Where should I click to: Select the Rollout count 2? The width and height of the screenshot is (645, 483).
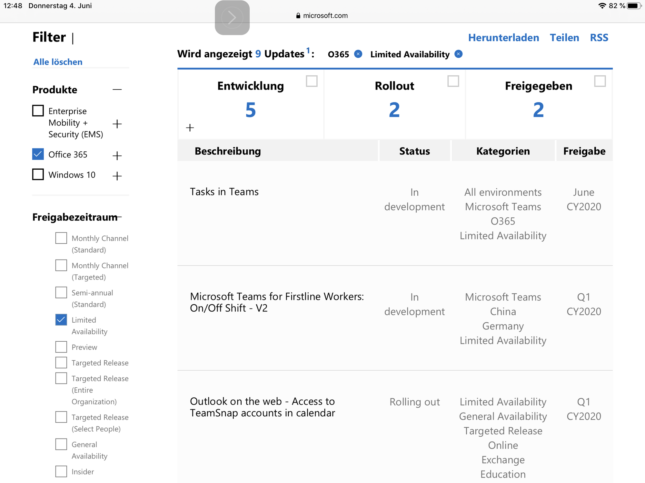coord(394,110)
